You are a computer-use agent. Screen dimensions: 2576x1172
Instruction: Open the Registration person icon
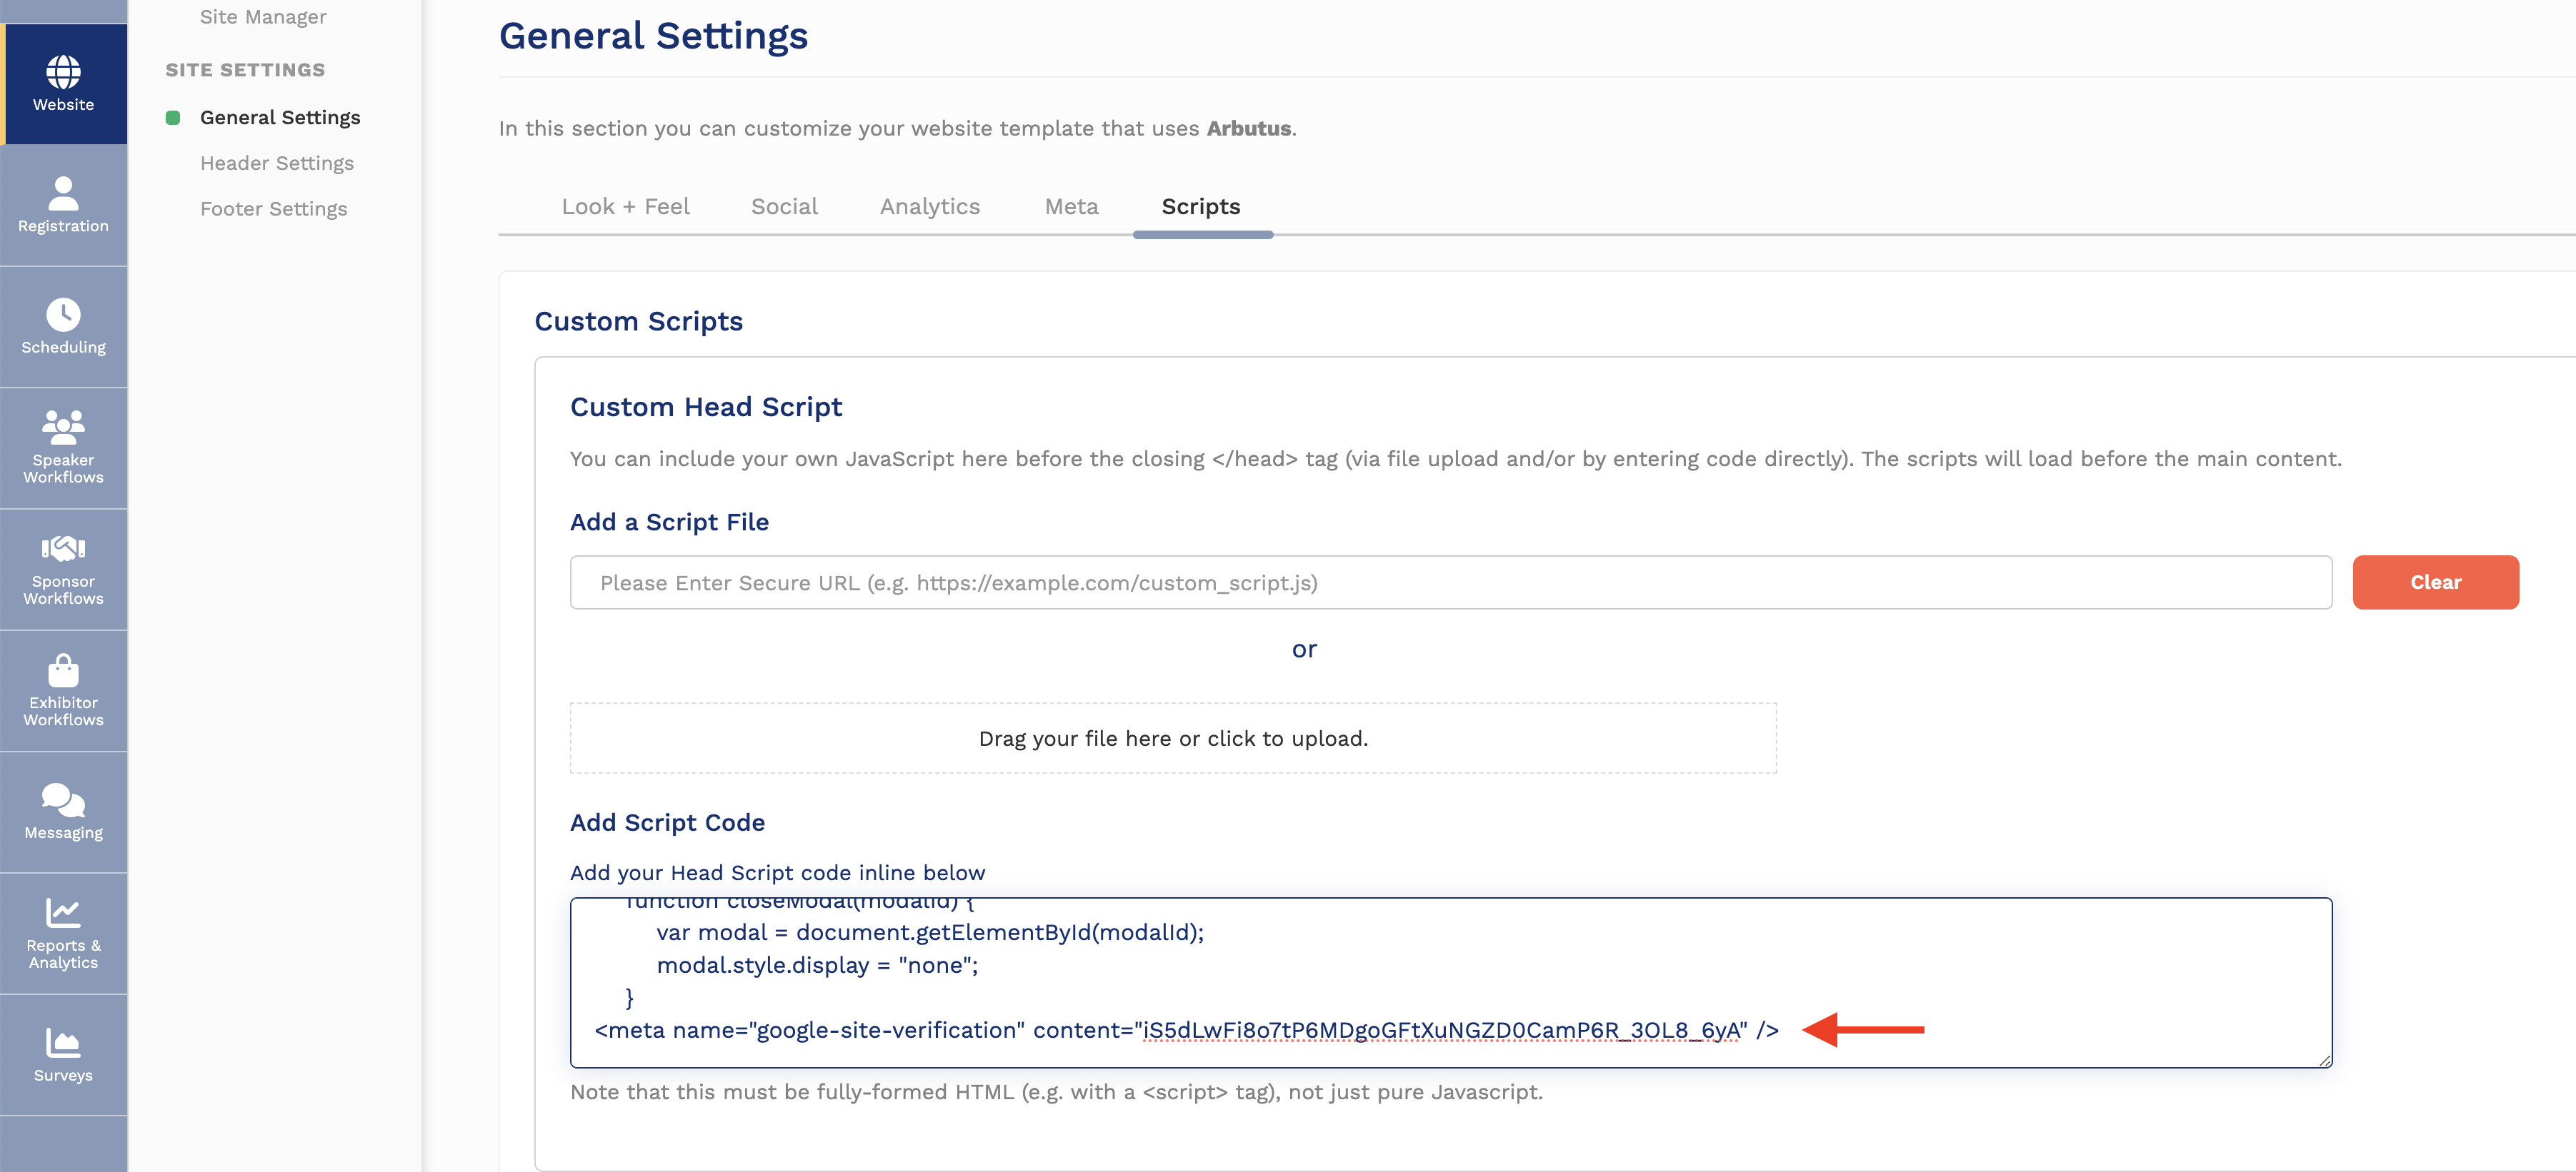click(63, 193)
